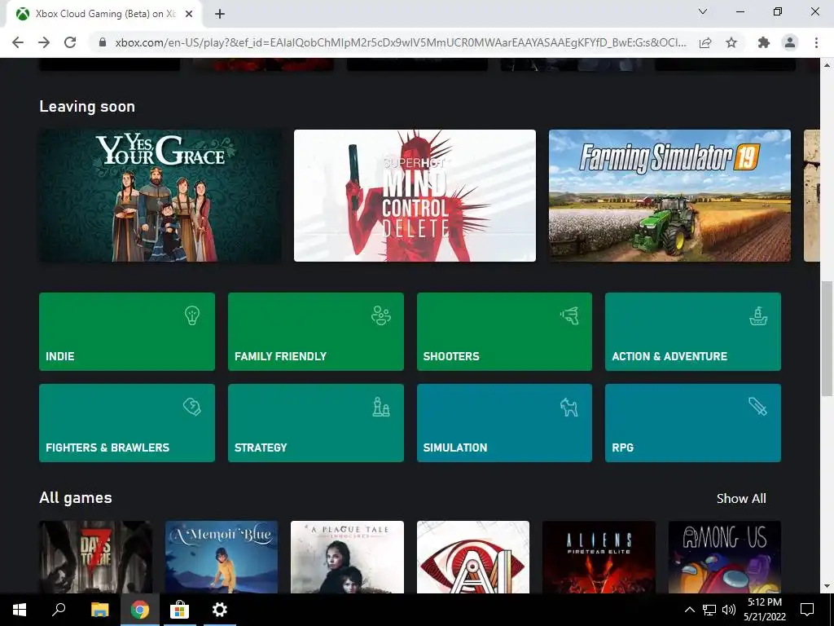Click the gun icon on Shooters tile
Image resolution: width=834 pixels, height=626 pixels.
click(x=569, y=315)
